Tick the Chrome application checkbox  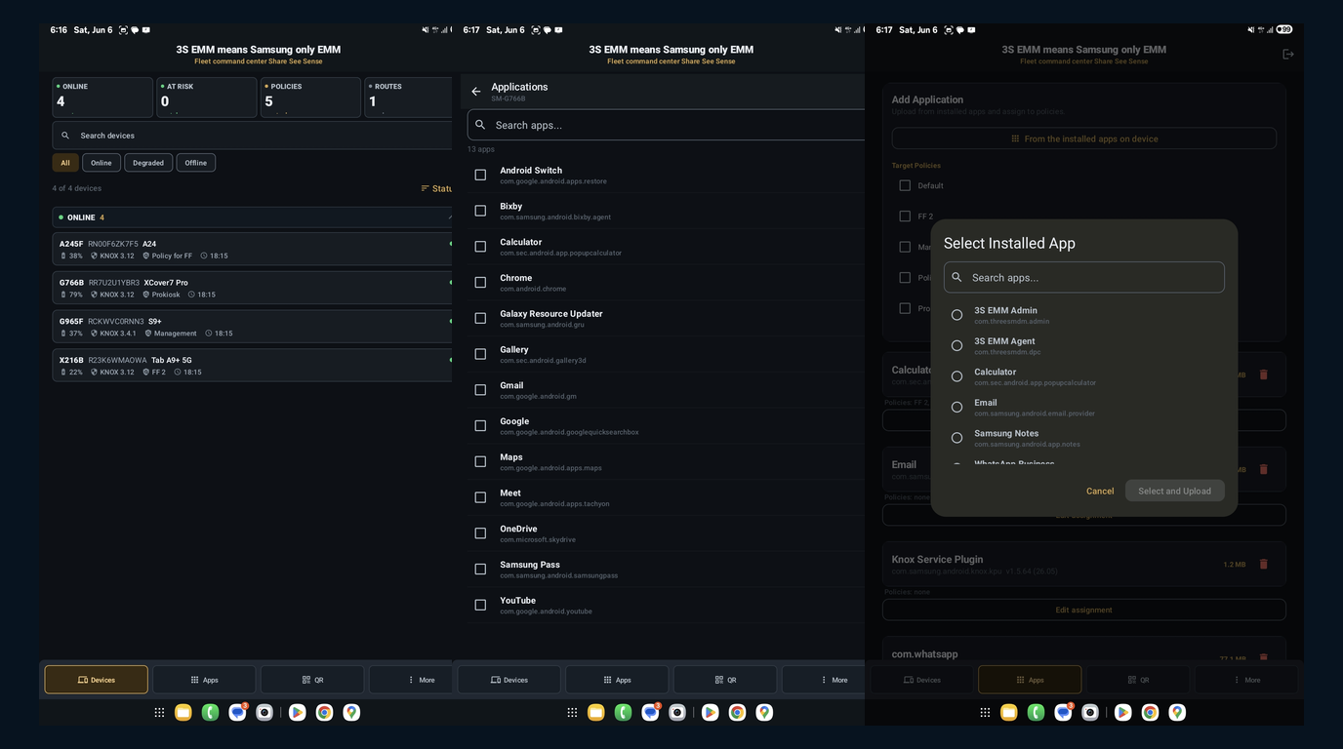pos(480,282)
